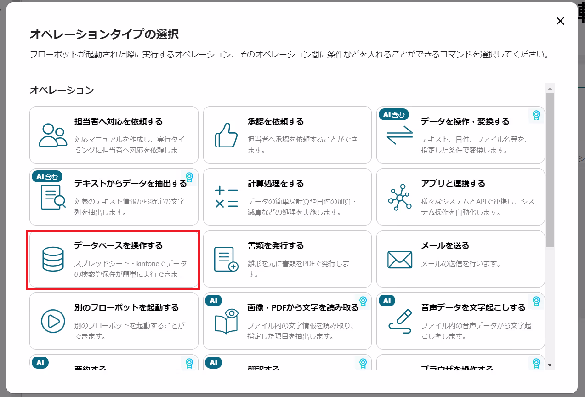This screenshot has width=585, height=397.
Task: Click the オペレーション section heading
Action: [62, 90]
